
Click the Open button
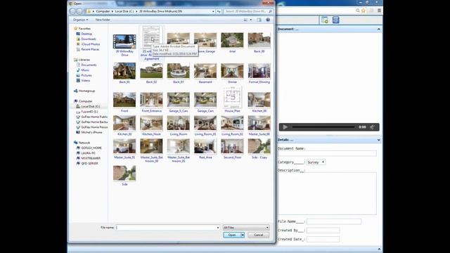coord(232,235)
